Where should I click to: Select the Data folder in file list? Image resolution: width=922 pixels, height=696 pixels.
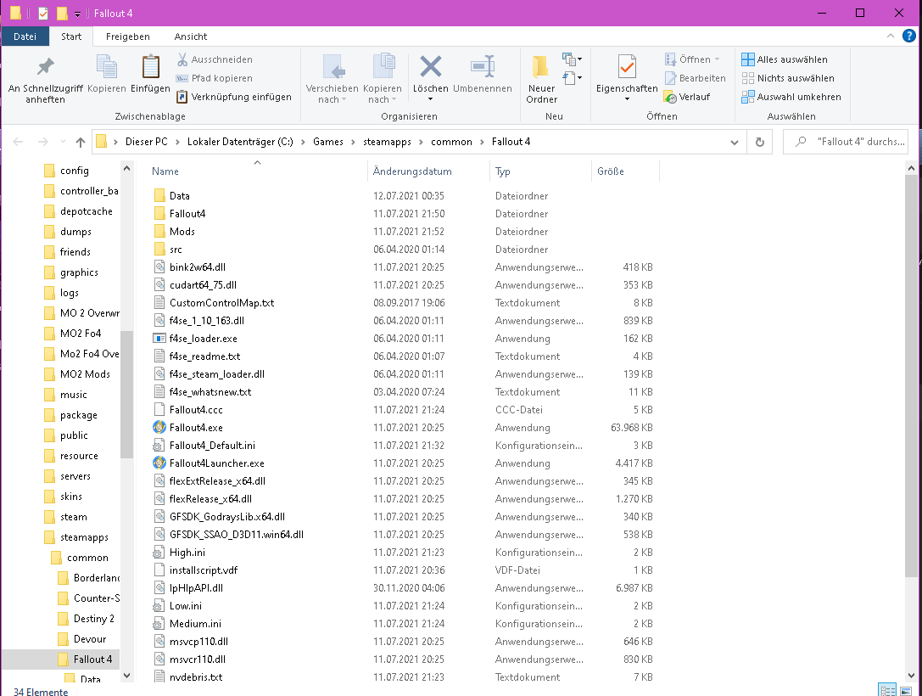179,196
